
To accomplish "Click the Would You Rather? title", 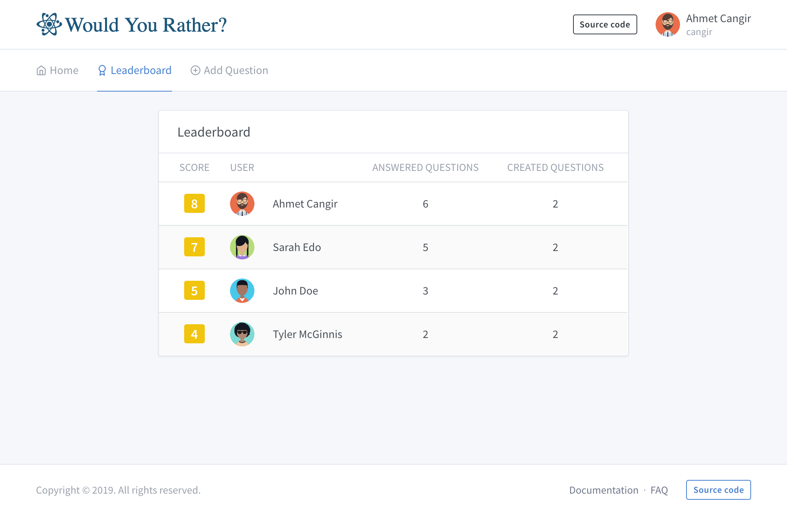I will 146,25.
